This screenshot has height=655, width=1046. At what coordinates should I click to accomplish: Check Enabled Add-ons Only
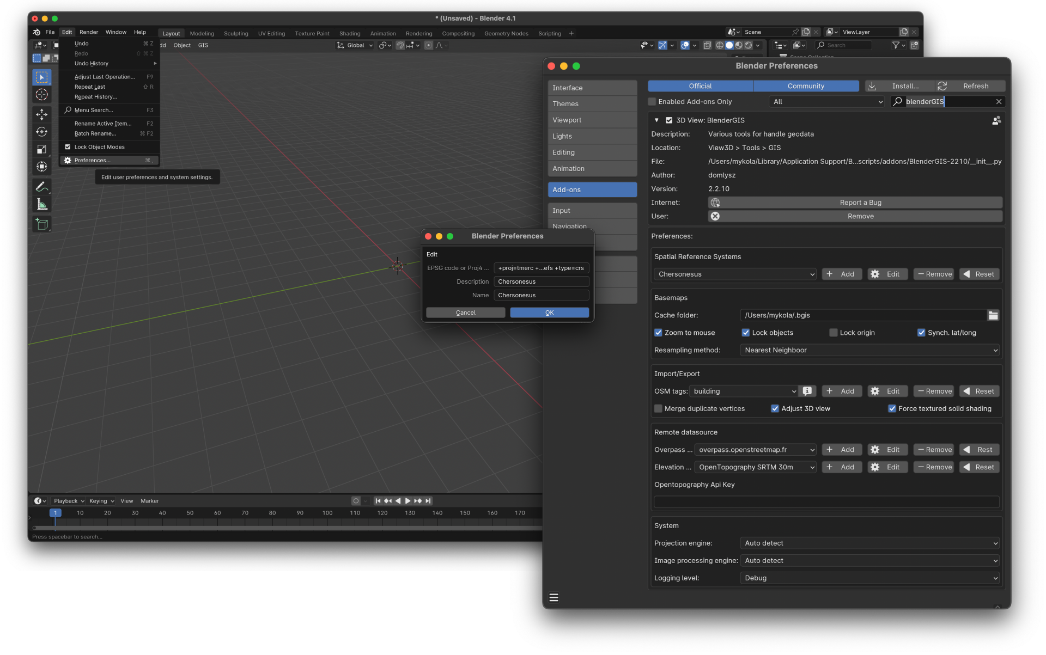(652, 101)
